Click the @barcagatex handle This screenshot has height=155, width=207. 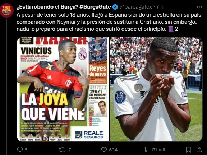[136, 7]
